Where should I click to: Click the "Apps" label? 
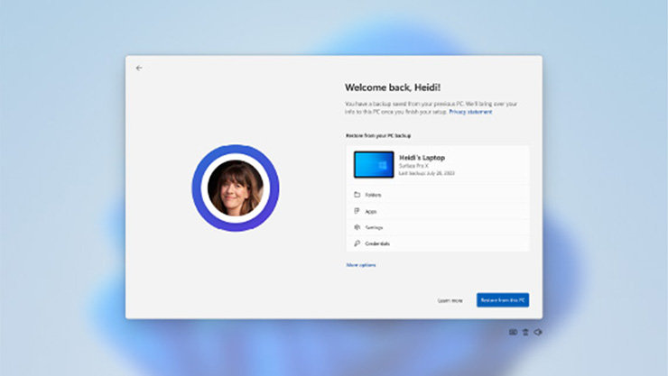click(371, 211)
